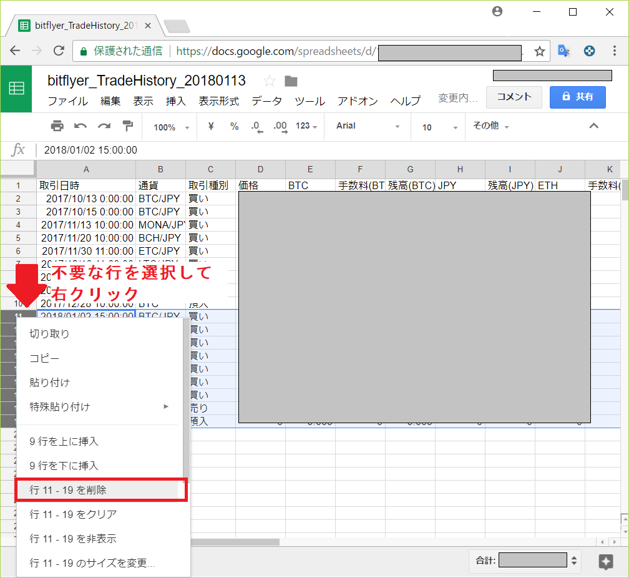Apply percent formatting to cells
629x578 pixels.
pyautogui.click(x=234, y=126)
